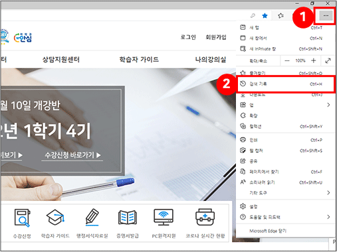Screen dimensions: 337x252
Task: Open 즐겨찾기 (Favorites) menu entry
Action: tap(286, 73)
